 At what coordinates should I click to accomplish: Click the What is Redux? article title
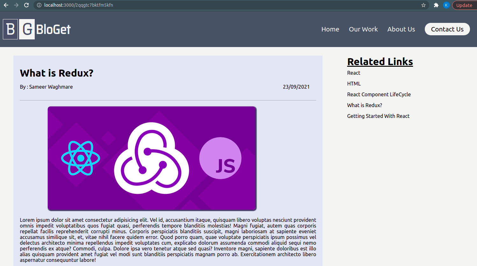[57, 73]
